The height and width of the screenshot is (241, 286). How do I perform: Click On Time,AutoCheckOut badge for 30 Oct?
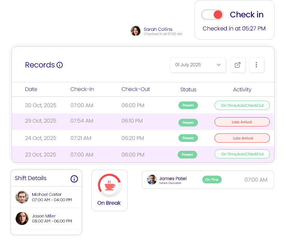point(242,105)
